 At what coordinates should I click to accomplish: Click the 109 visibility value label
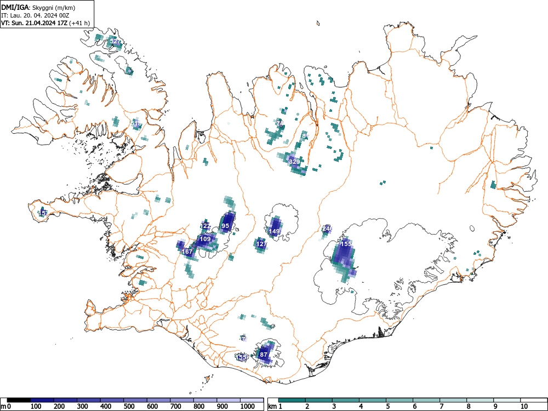(x=205, y=239)
